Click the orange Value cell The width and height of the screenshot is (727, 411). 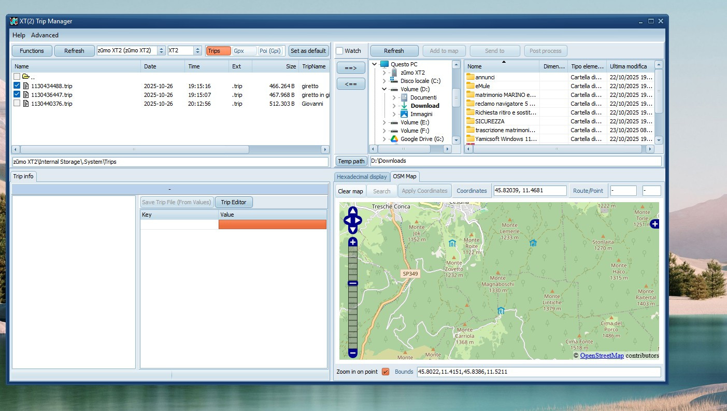(273, 224)
